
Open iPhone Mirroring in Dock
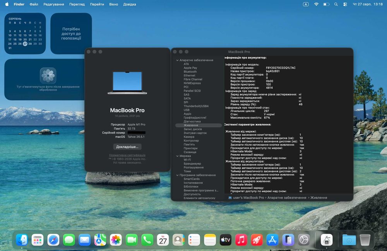[x=288, y=240]
